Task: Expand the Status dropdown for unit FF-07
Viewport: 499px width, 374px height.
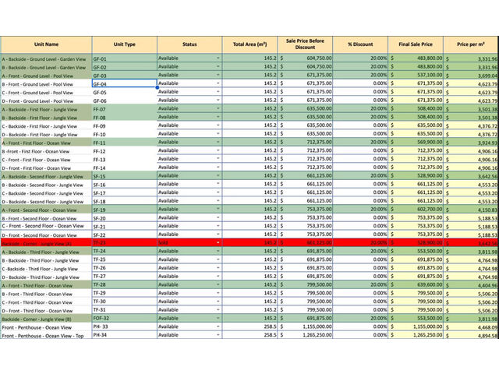Action: (218, 108)
